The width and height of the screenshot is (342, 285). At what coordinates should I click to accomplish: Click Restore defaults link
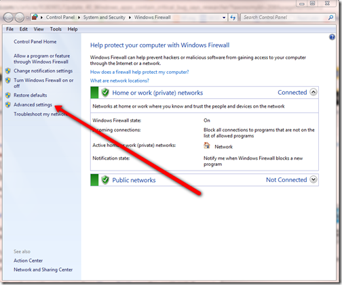click(31, 95)
